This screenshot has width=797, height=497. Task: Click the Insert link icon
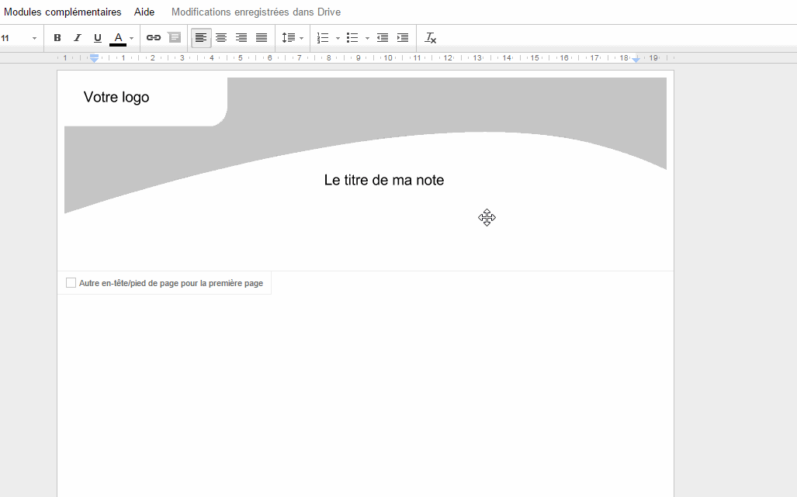[x=153, y=37]
